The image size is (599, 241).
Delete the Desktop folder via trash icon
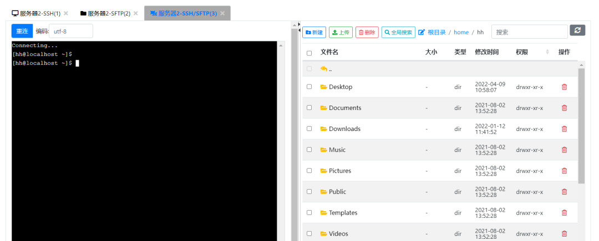(x=564, y=87)
